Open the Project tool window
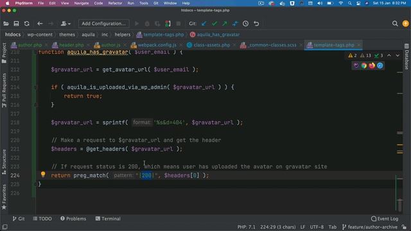 [4, 53]
